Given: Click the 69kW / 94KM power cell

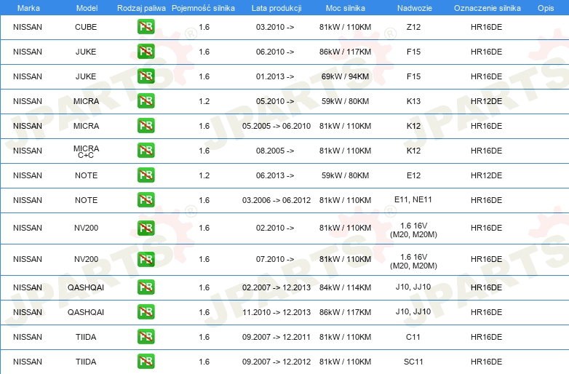Looking at the screenshot, I should [345, 76].
